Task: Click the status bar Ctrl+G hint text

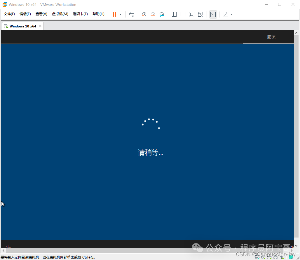Action: (48, 257)
